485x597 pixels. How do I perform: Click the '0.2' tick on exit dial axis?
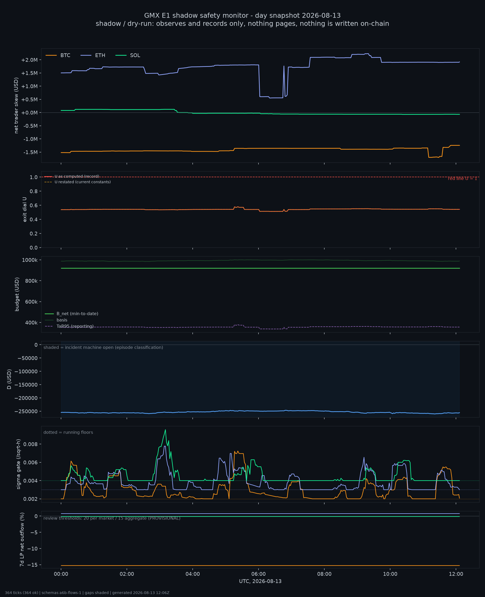[x=34, y=233]
